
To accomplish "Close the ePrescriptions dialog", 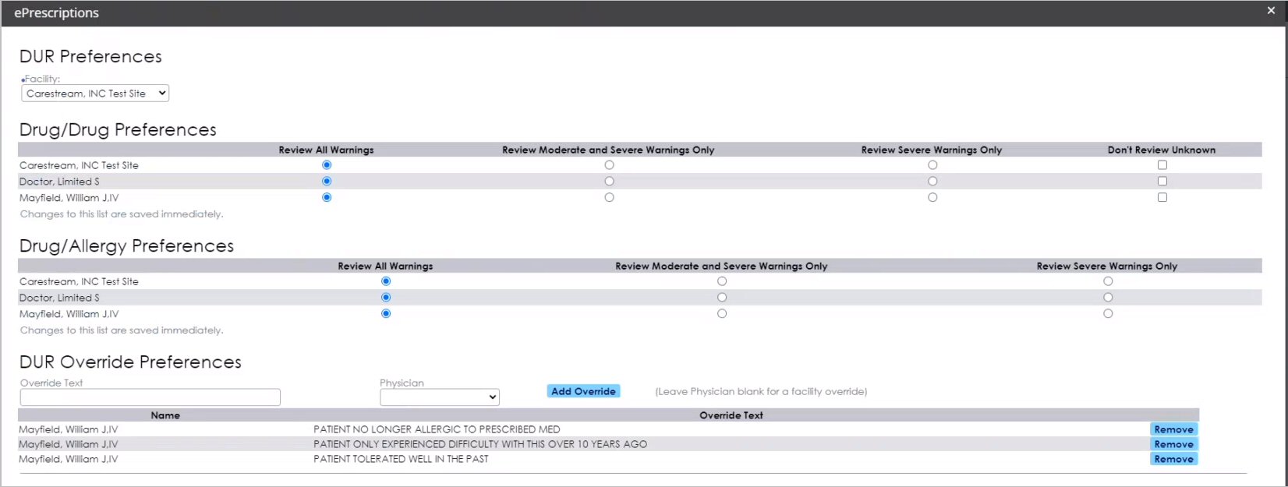I will (1271, 11).
